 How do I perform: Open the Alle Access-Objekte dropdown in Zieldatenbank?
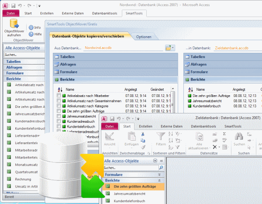(x=155, y=161)
